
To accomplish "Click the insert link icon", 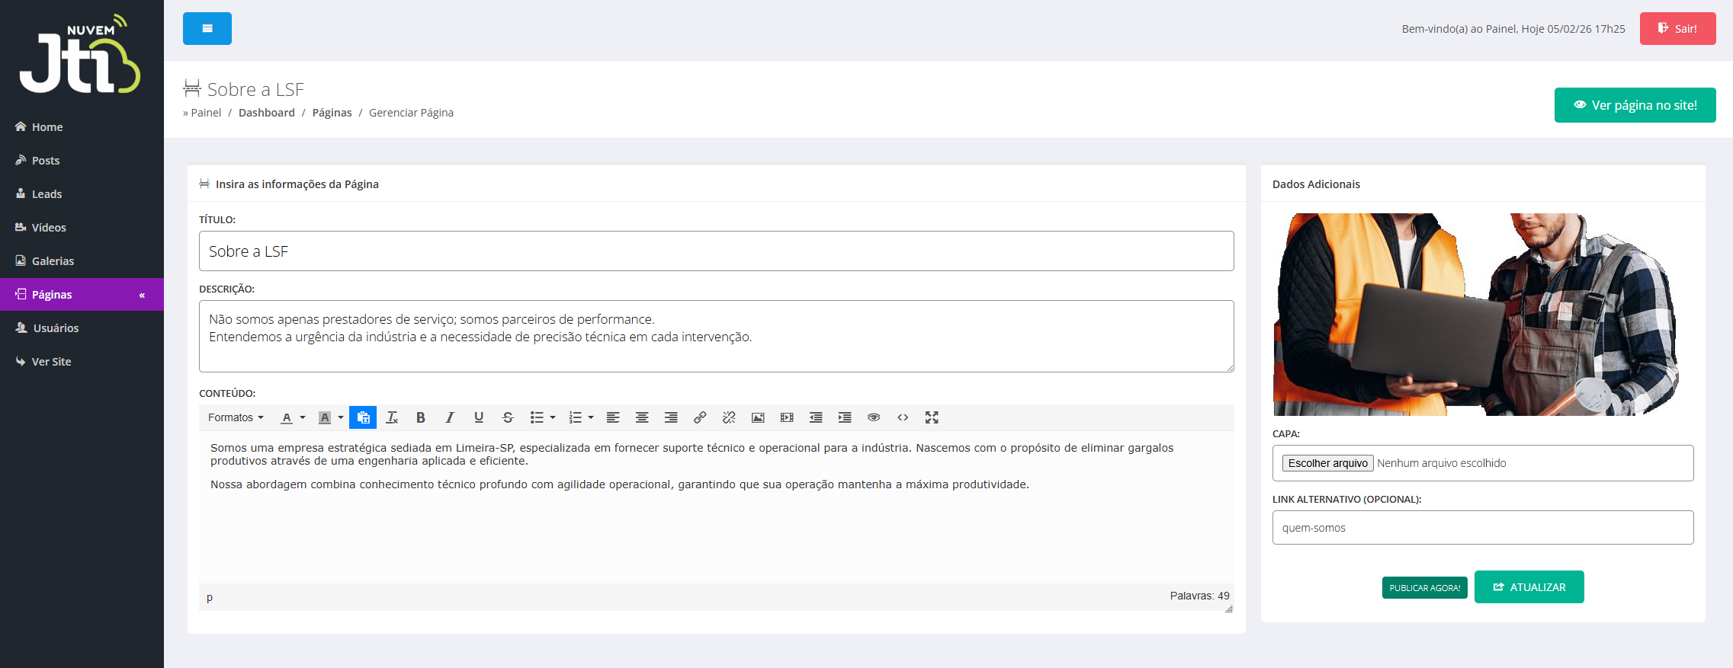I will point(699,417).
